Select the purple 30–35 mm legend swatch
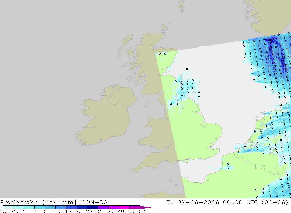 click(103, 207)
